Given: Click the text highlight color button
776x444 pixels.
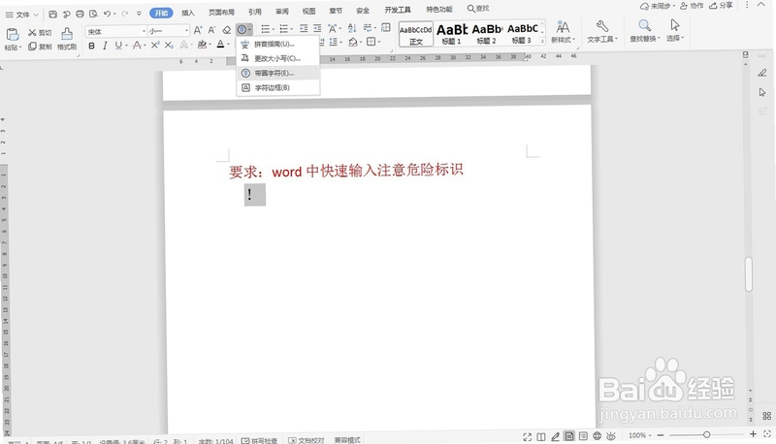Looking at the screenshot, I should click(202, 45).
